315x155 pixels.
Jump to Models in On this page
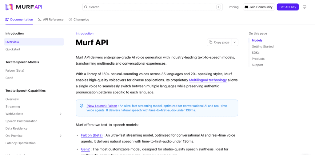click(257, 40)
